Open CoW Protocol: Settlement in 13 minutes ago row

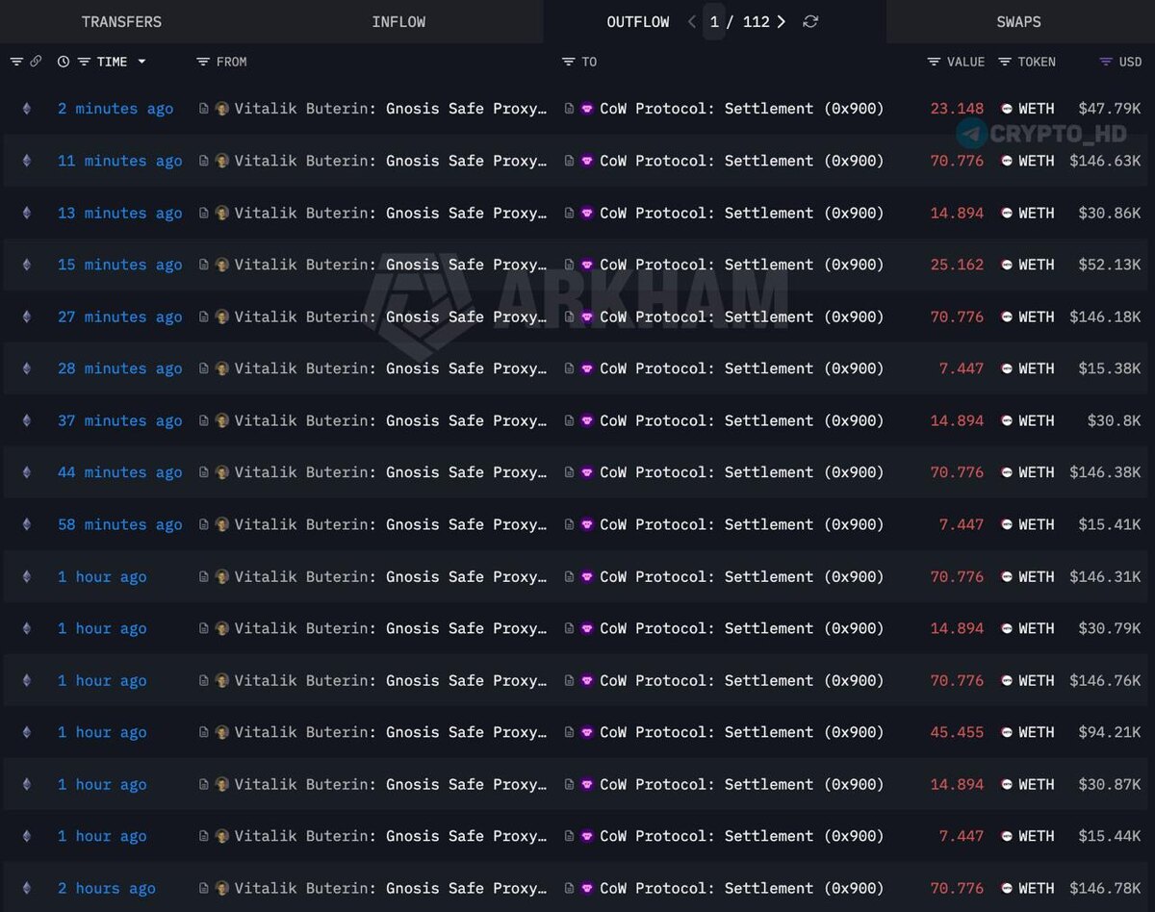[x=741, y=213]
